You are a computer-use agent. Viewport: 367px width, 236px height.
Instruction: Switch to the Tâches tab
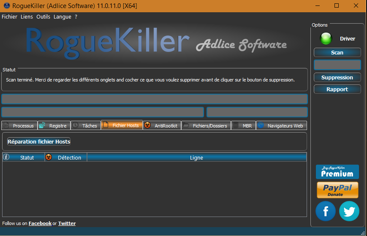point(86,126)
